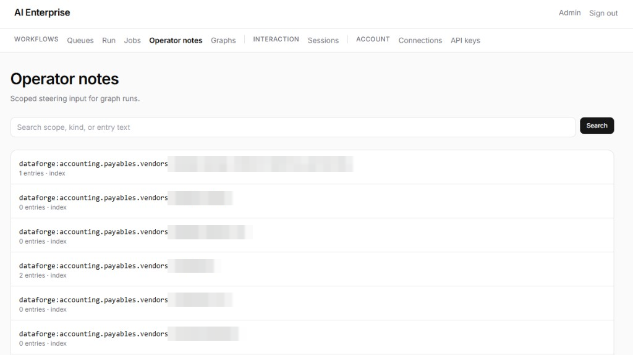Click the AI Enterprise logo text
The width and height of the screenshot is (633, 355).
[x=42, y=12]
